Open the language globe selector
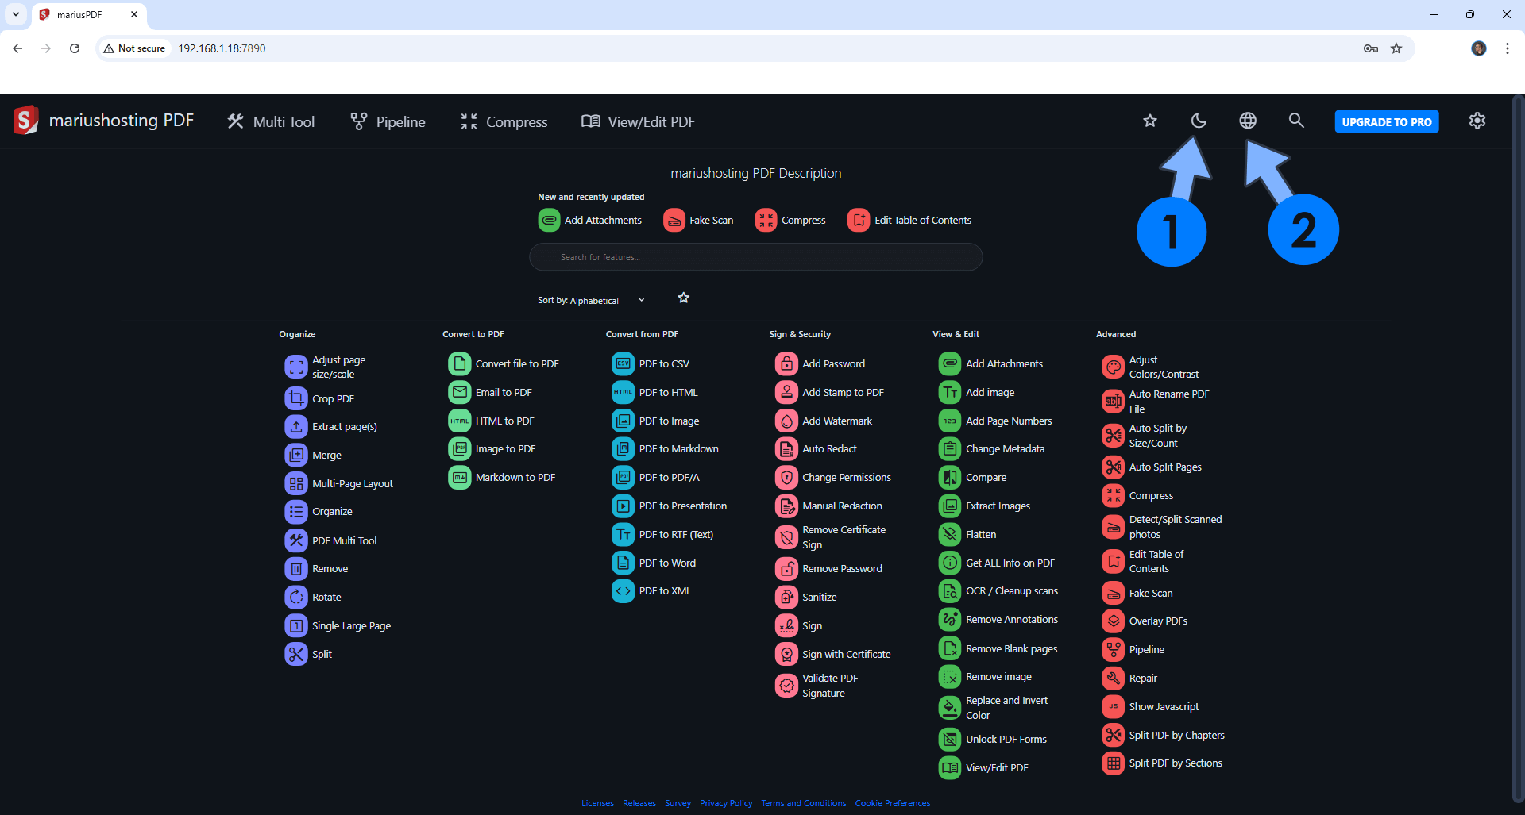The height and width of the screenshot is (815, 1525). coord(1248,121)
